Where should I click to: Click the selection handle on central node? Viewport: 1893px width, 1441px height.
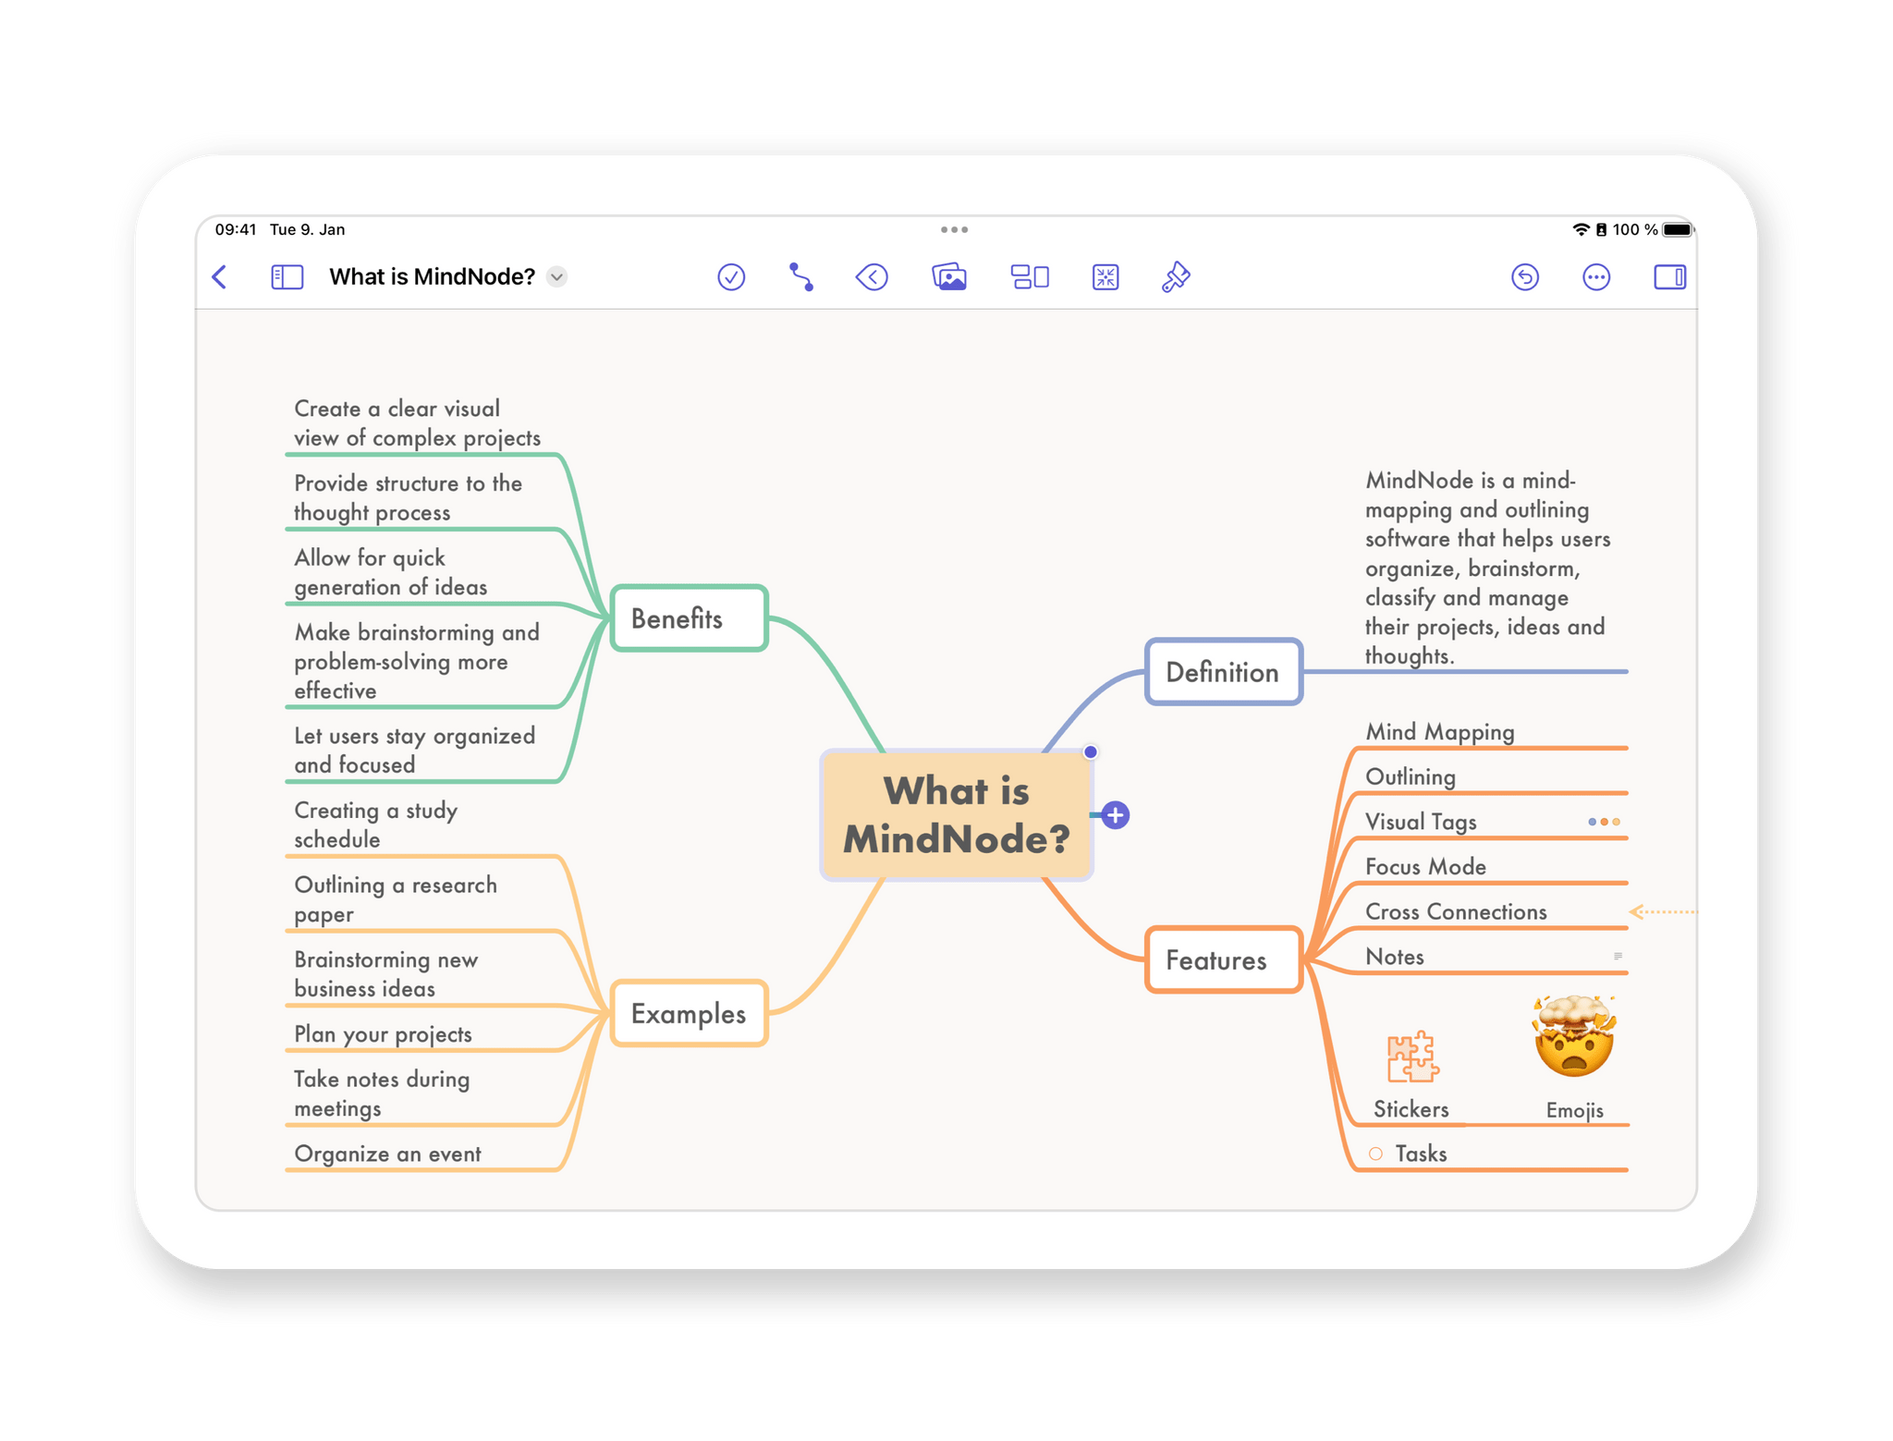(1091, 752)
